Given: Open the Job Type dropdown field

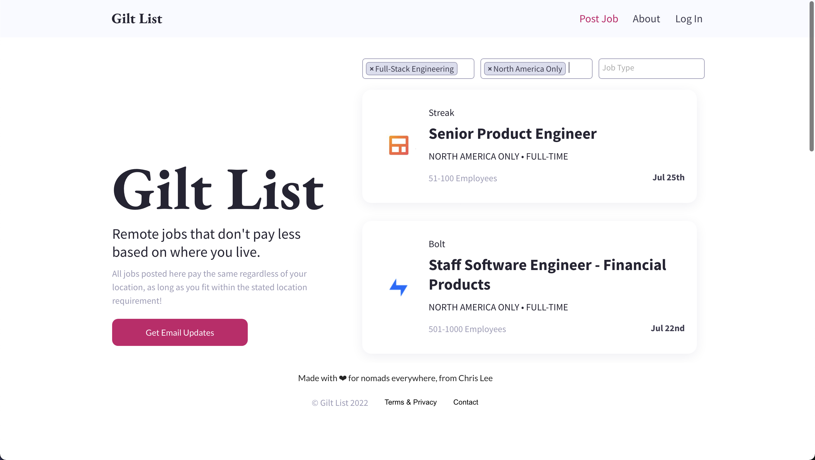Looking at the screenshot, I should point(651,68).
